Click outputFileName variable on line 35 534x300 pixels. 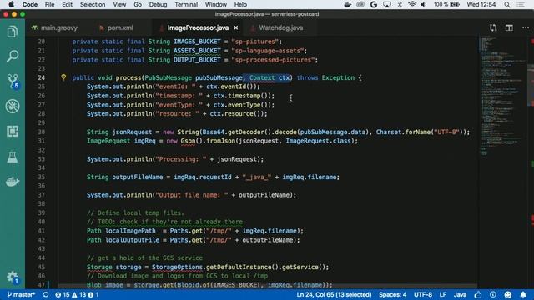click(x=138, y=177)
